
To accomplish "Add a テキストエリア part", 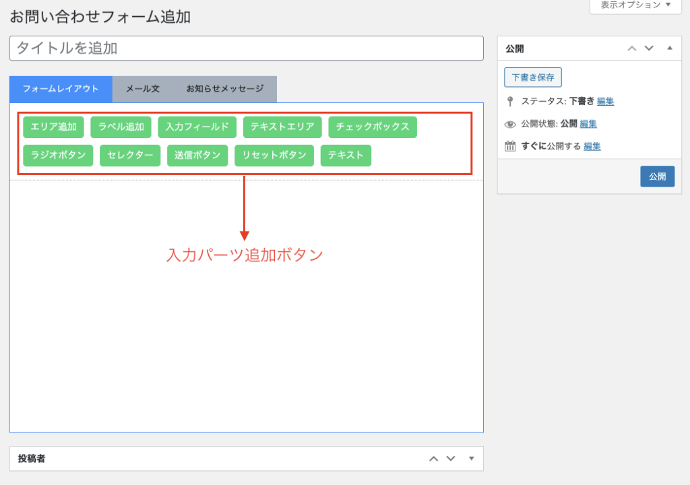I will pyautogui.click(x=282, y=127).
